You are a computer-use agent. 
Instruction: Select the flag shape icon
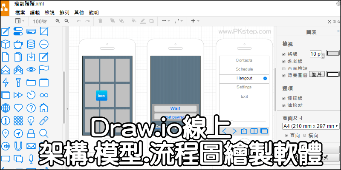coord(44,70)
